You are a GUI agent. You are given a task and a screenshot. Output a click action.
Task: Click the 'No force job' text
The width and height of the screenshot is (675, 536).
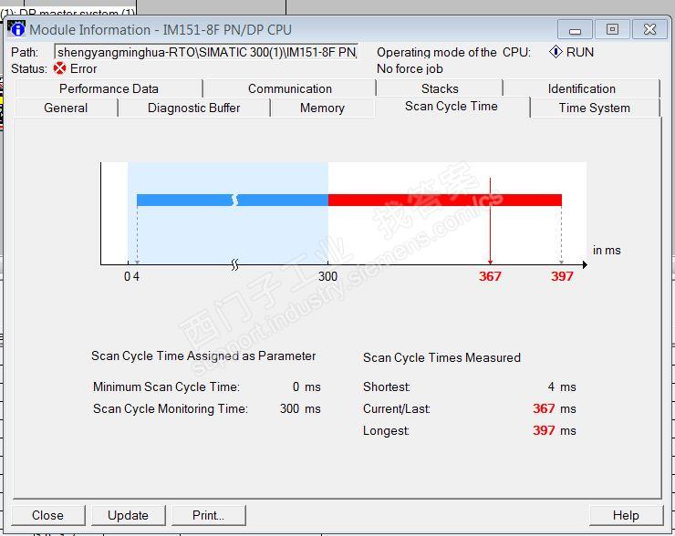pos(410,69)
